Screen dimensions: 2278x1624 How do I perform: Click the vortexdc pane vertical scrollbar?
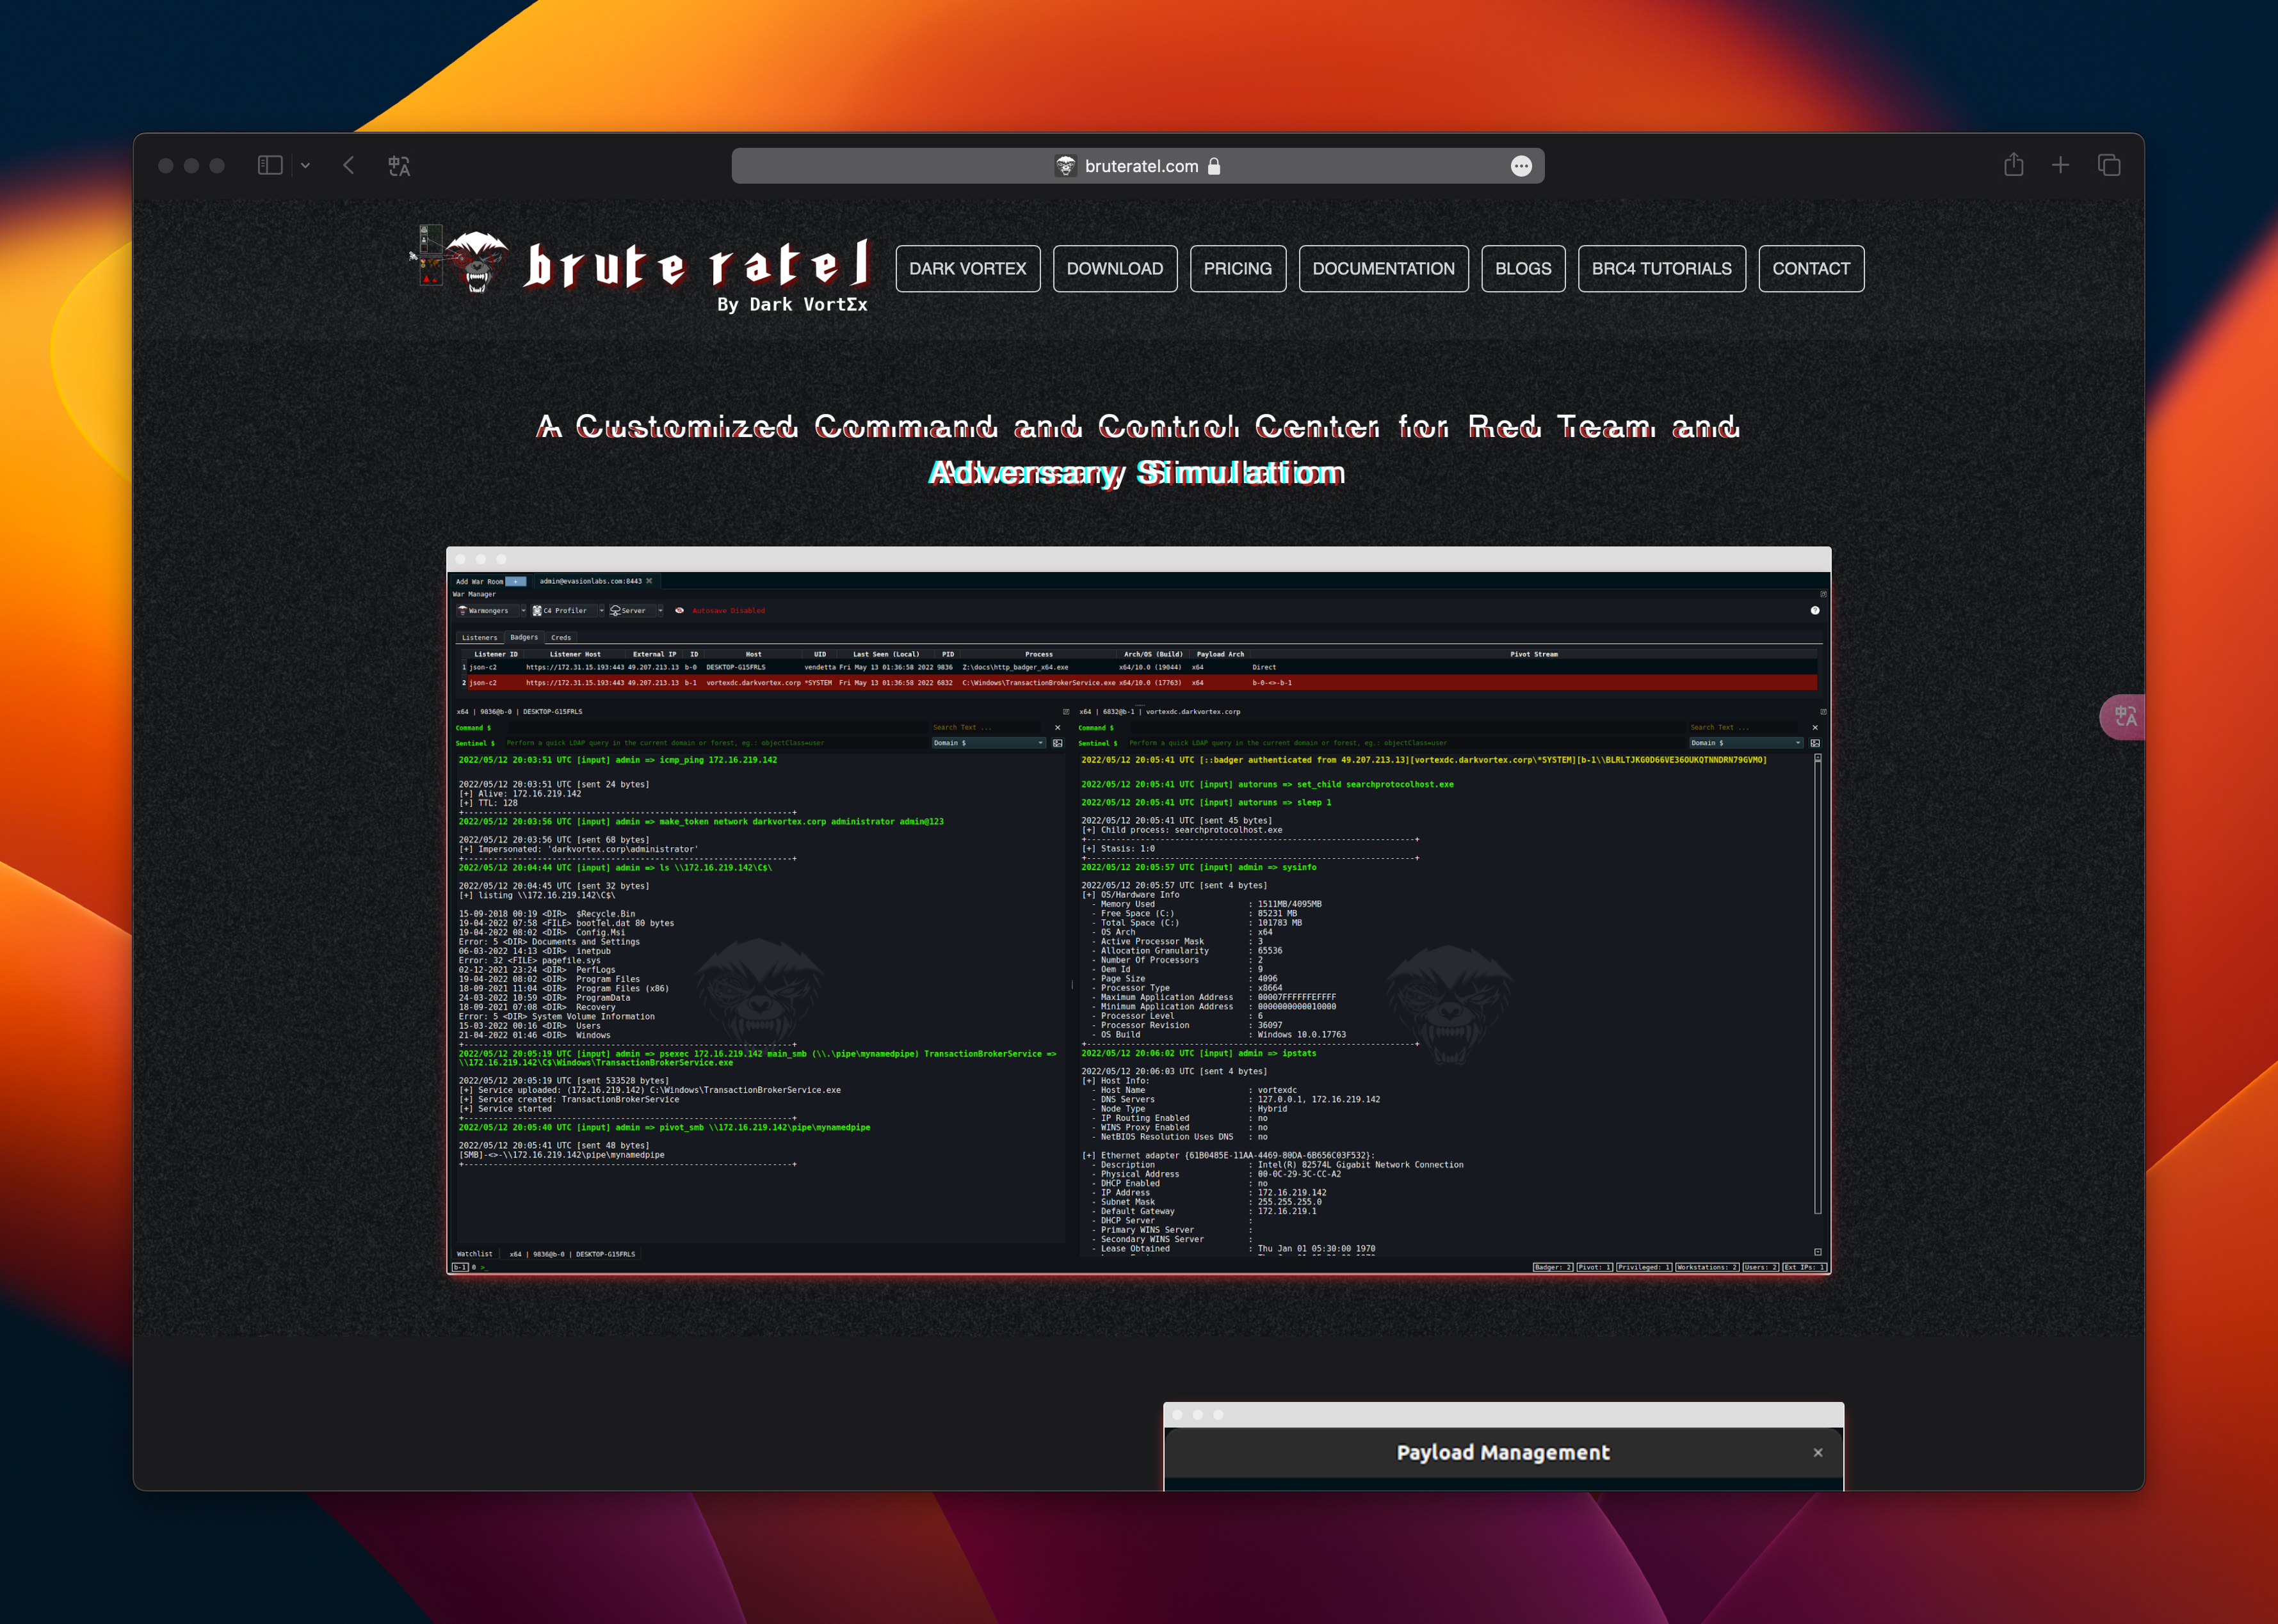1818,987
